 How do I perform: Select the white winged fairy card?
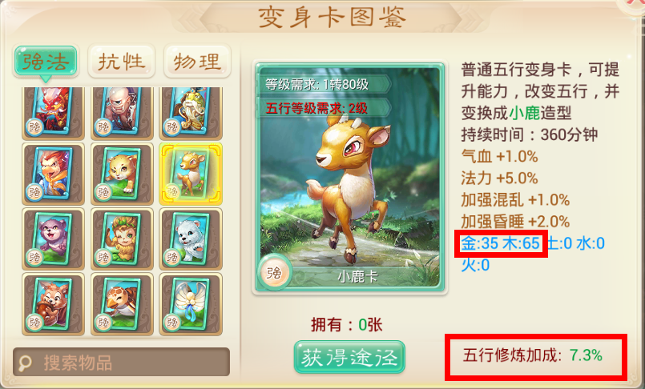pyautogui.click(x=191, y=304)
